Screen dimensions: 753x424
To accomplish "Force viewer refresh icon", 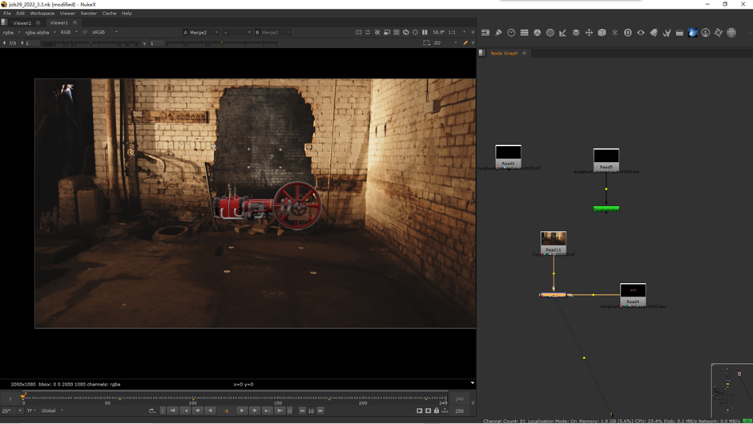I will pos(406,32).
